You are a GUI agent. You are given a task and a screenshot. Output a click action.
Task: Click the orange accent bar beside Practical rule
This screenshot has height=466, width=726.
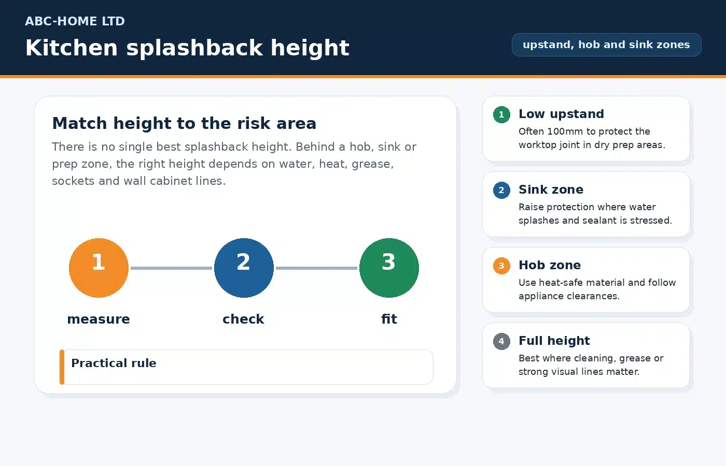[x=62, y=367]
